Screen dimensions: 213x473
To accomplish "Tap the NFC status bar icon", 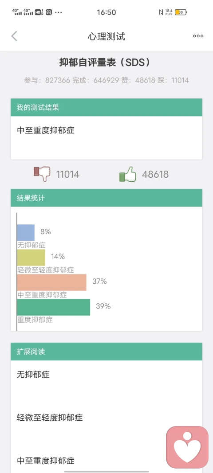I will click(x=161, y=12).
